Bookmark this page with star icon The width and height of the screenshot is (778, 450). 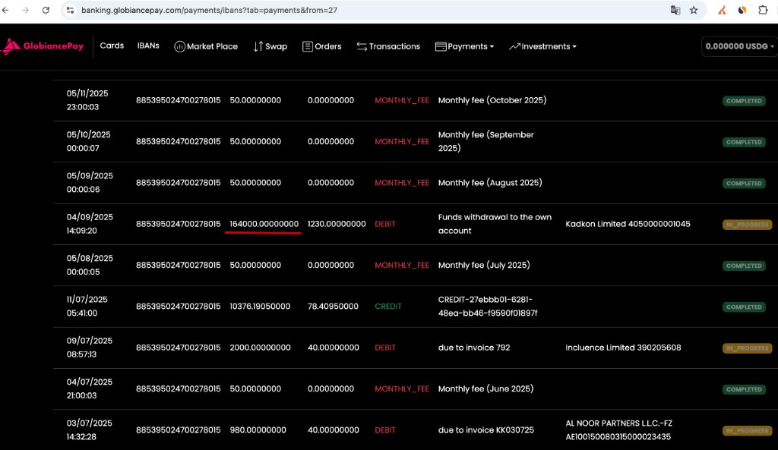coord(694,10)
